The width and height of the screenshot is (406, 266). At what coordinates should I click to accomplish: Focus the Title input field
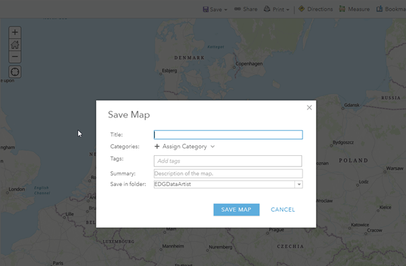[228, 135]
